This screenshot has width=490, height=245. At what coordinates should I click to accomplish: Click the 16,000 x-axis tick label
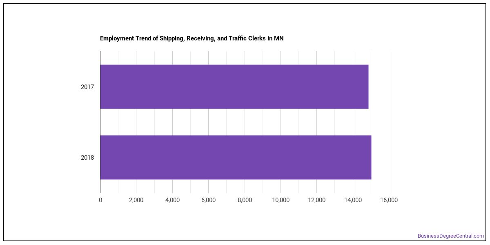tap(389, 200)
